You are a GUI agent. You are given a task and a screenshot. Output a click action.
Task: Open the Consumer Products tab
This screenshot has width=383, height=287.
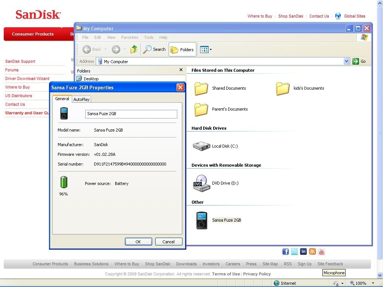(33, 34)
